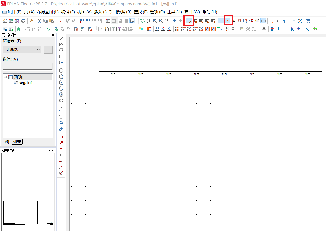Select the Line drawing tool
Screen dimensions: 326x231
(61, 38)
